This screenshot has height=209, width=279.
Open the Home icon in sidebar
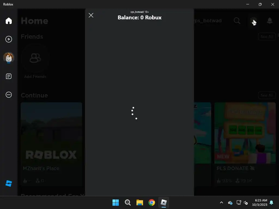coord(8,21)
